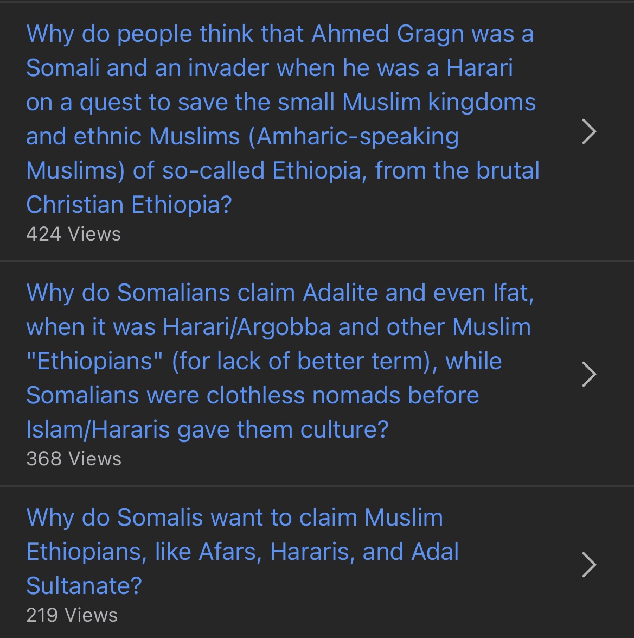This screenshot has width=634, height=638.
Task: Click the "424 Views" count
Action: click(73, 234)
